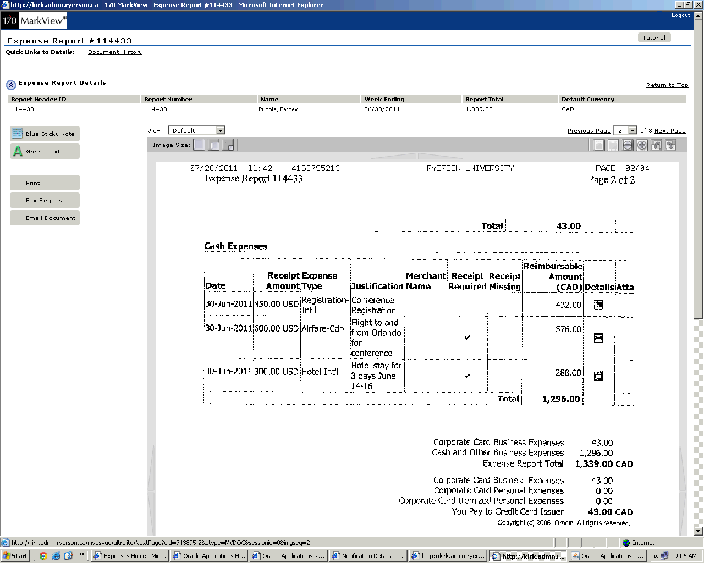The image size is (704, 563).
Task: Switch to Expenses Home taskbar window
Action: pyautogui.click(x=129, y=556)
